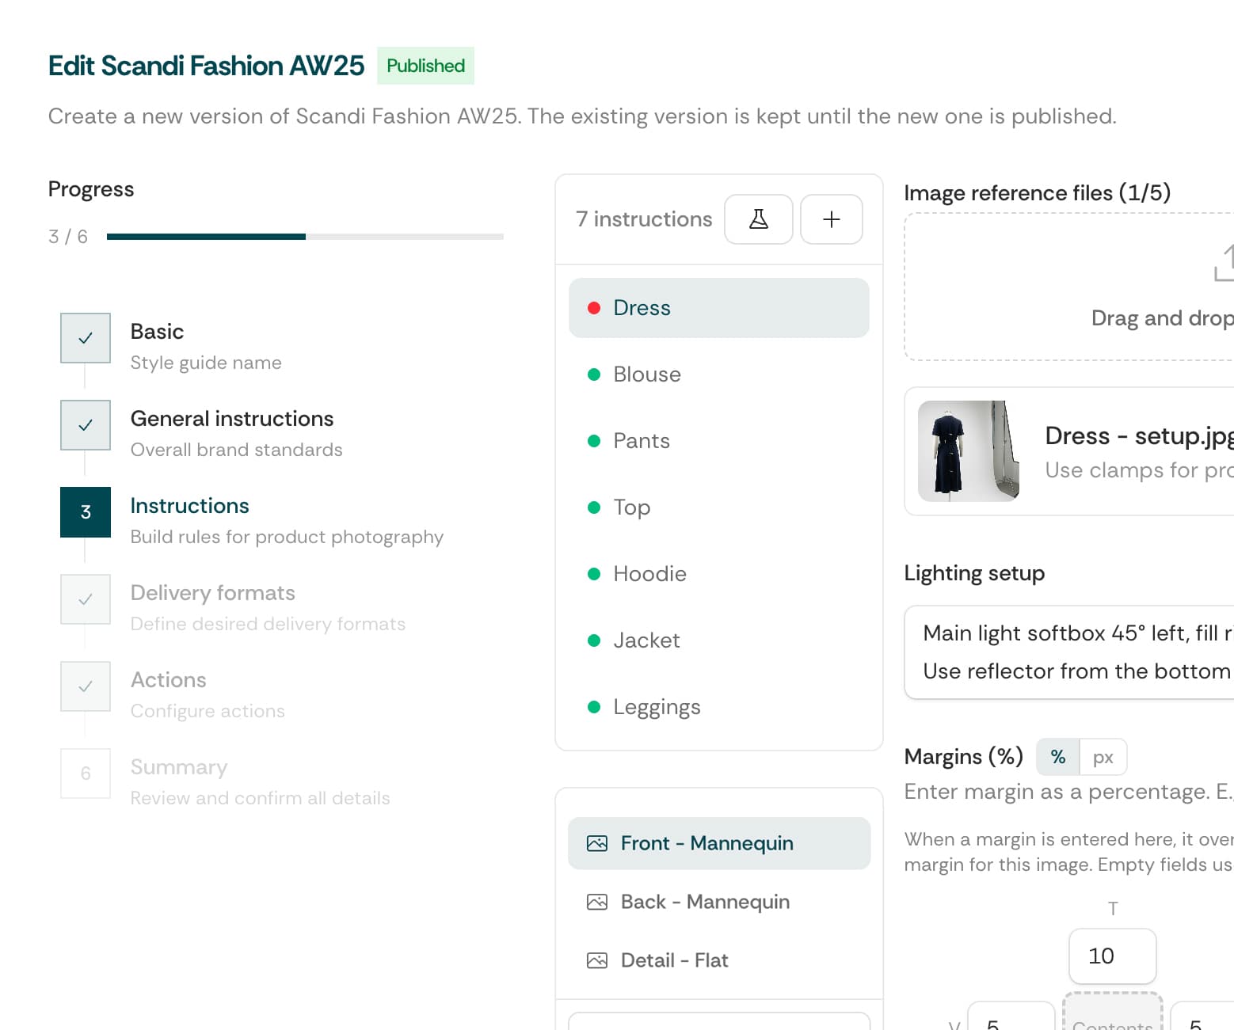Click the image icon beside Back - Mannequin
Screen dimensions: 1234x1030
tap(596, 902)
